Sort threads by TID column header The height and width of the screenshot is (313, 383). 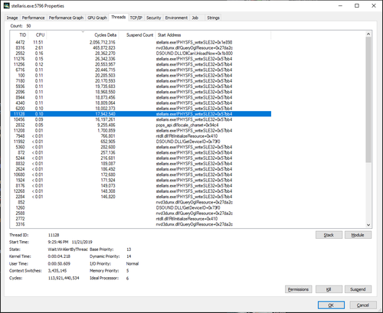pyautogui.click(x=19, y=35)
